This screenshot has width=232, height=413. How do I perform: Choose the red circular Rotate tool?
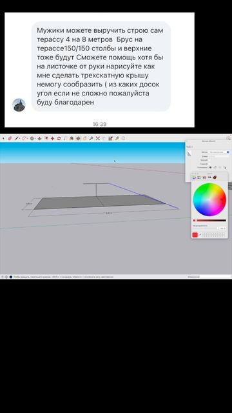click(59, 138)
